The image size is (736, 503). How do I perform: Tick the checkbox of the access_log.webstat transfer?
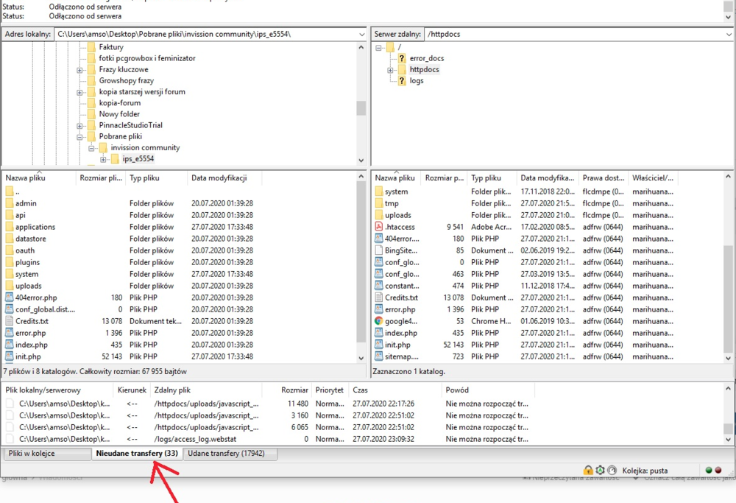[x=10, y=439]
